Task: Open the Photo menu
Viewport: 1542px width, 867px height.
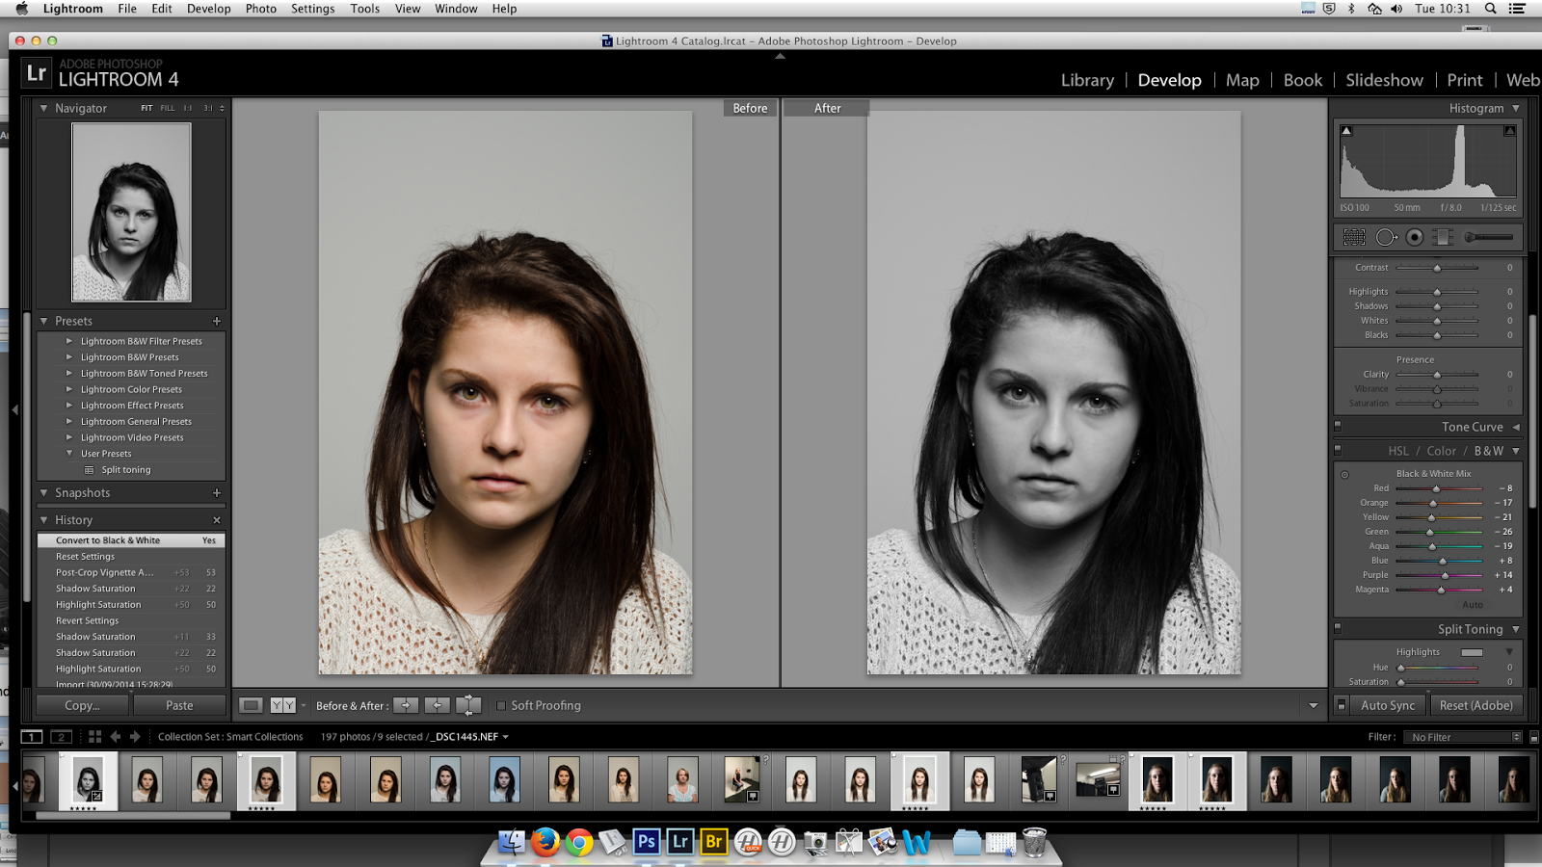Action: click(x=260, y=9)
